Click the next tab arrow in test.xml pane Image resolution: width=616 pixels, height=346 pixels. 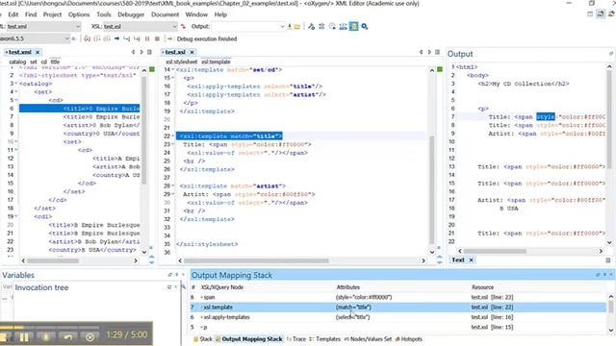[141, 52]
